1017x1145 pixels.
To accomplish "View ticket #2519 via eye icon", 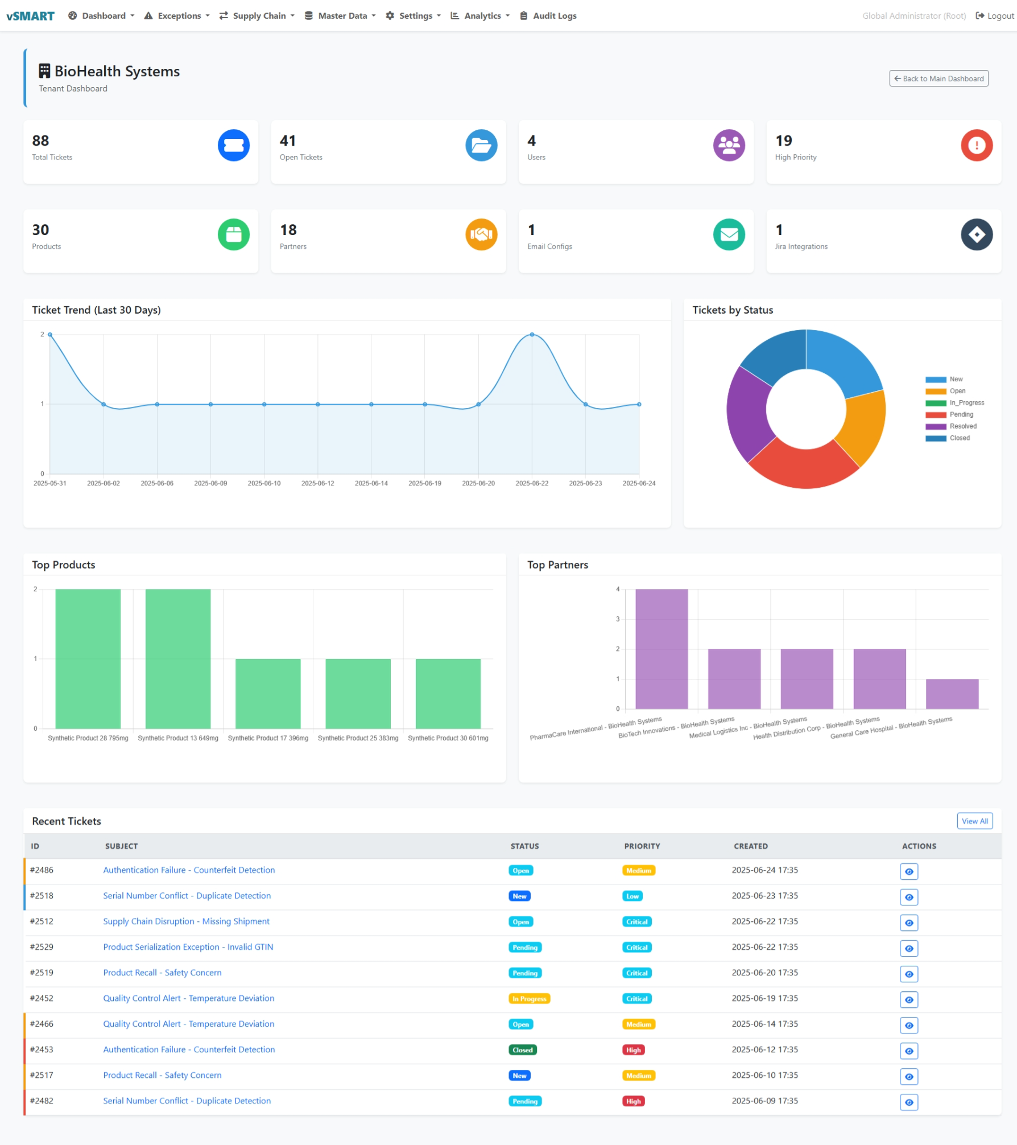I will point(908,974).
